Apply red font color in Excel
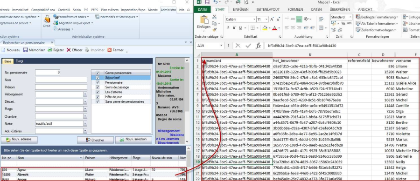Viewport: 420px width, 181px height. (274, 28)
